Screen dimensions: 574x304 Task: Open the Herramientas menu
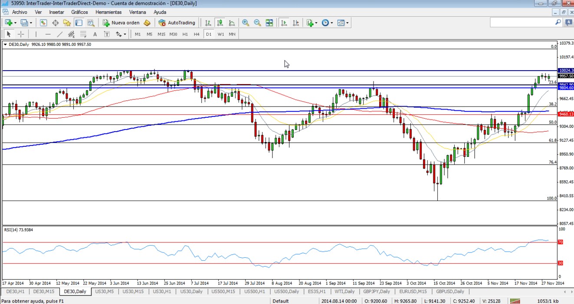click(108, 12)
